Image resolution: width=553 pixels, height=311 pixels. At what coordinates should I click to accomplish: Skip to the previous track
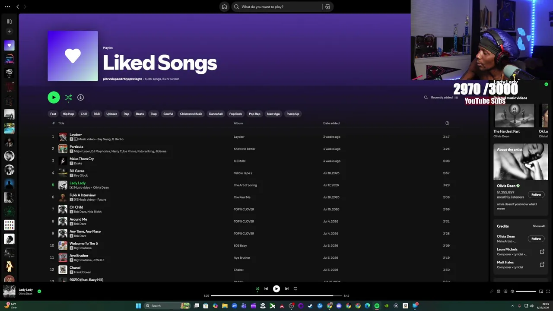coord(266,289)
